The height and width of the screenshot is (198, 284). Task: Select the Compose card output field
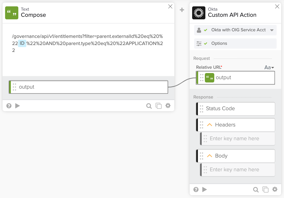(x=88, y=87)
